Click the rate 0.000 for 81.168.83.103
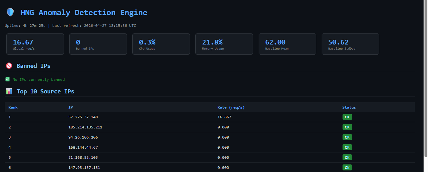Image resolution: width=428 pixels, height=172 pixels. point(223,157)
